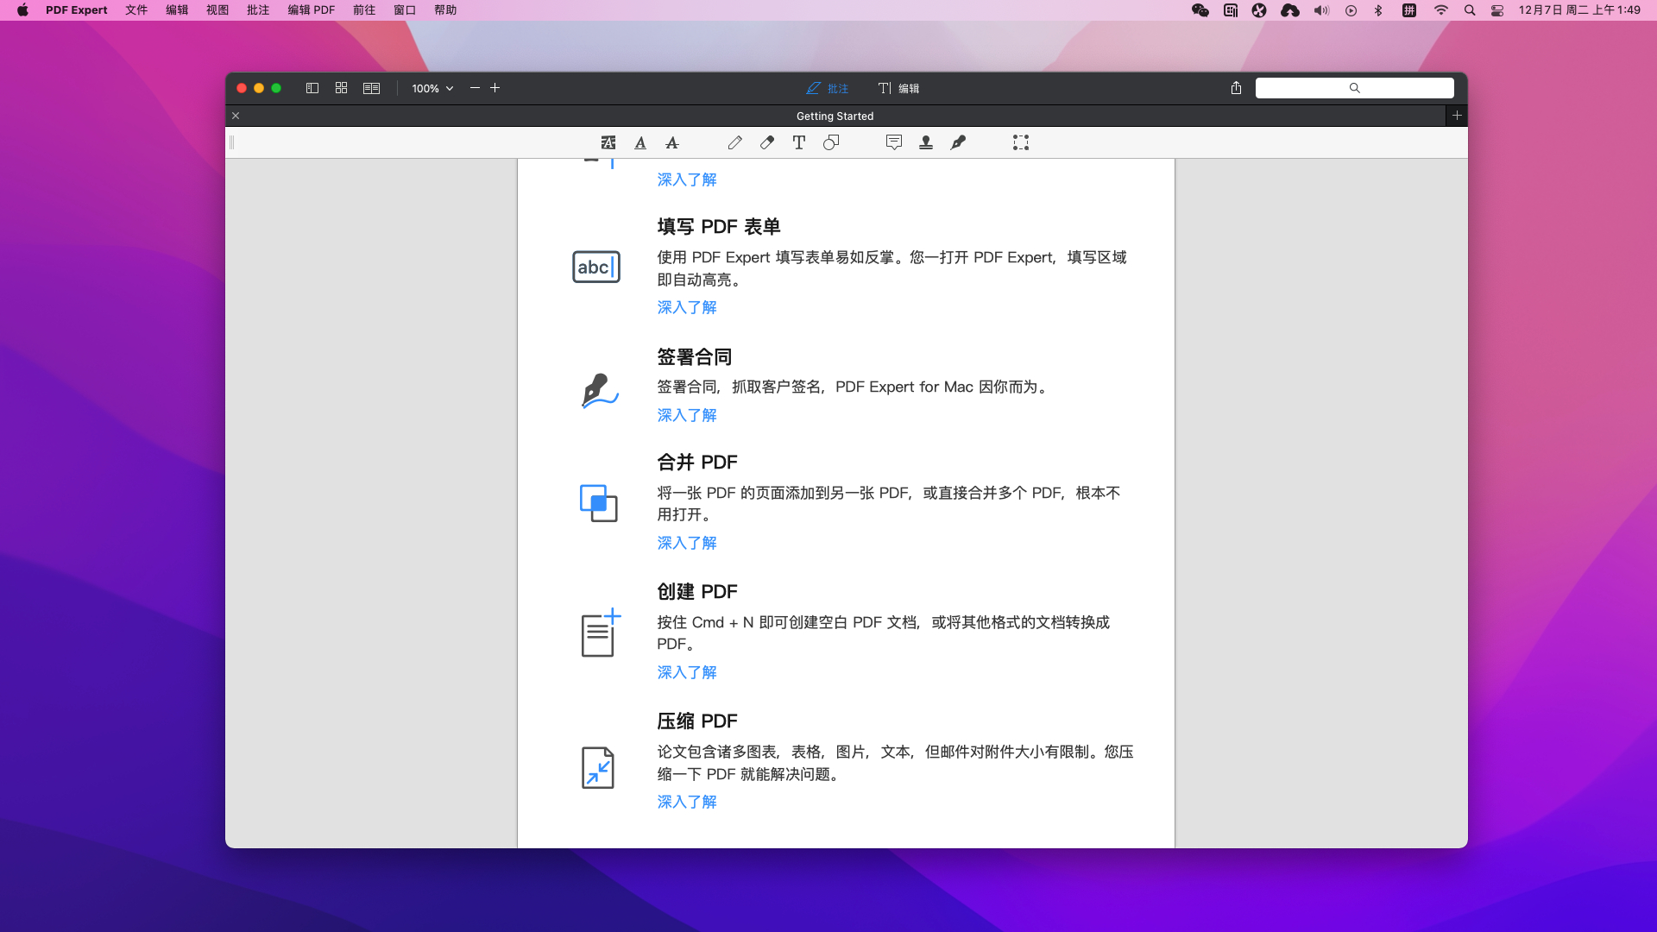
Task: Switch to the 编辑 mode tab
Action: [900, 87]
